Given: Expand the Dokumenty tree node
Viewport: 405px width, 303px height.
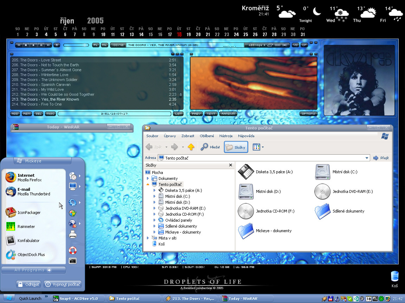Looking at the screenshot, I should tap(148, 178).
